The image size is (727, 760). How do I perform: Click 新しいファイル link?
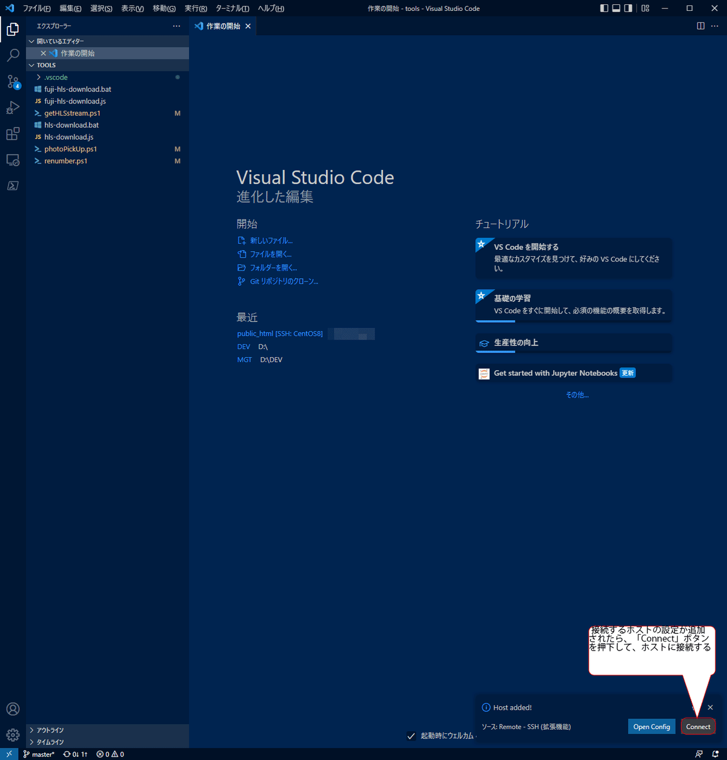(271, 241)
